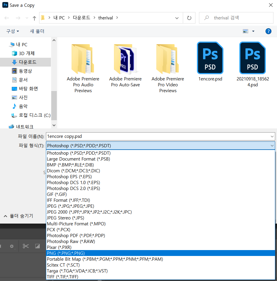This screenshot has height=281, width=277.
Task: Choose JPEG (*.JPG;*.JPEG;*.JPE) format
Action: coord(161,206)
